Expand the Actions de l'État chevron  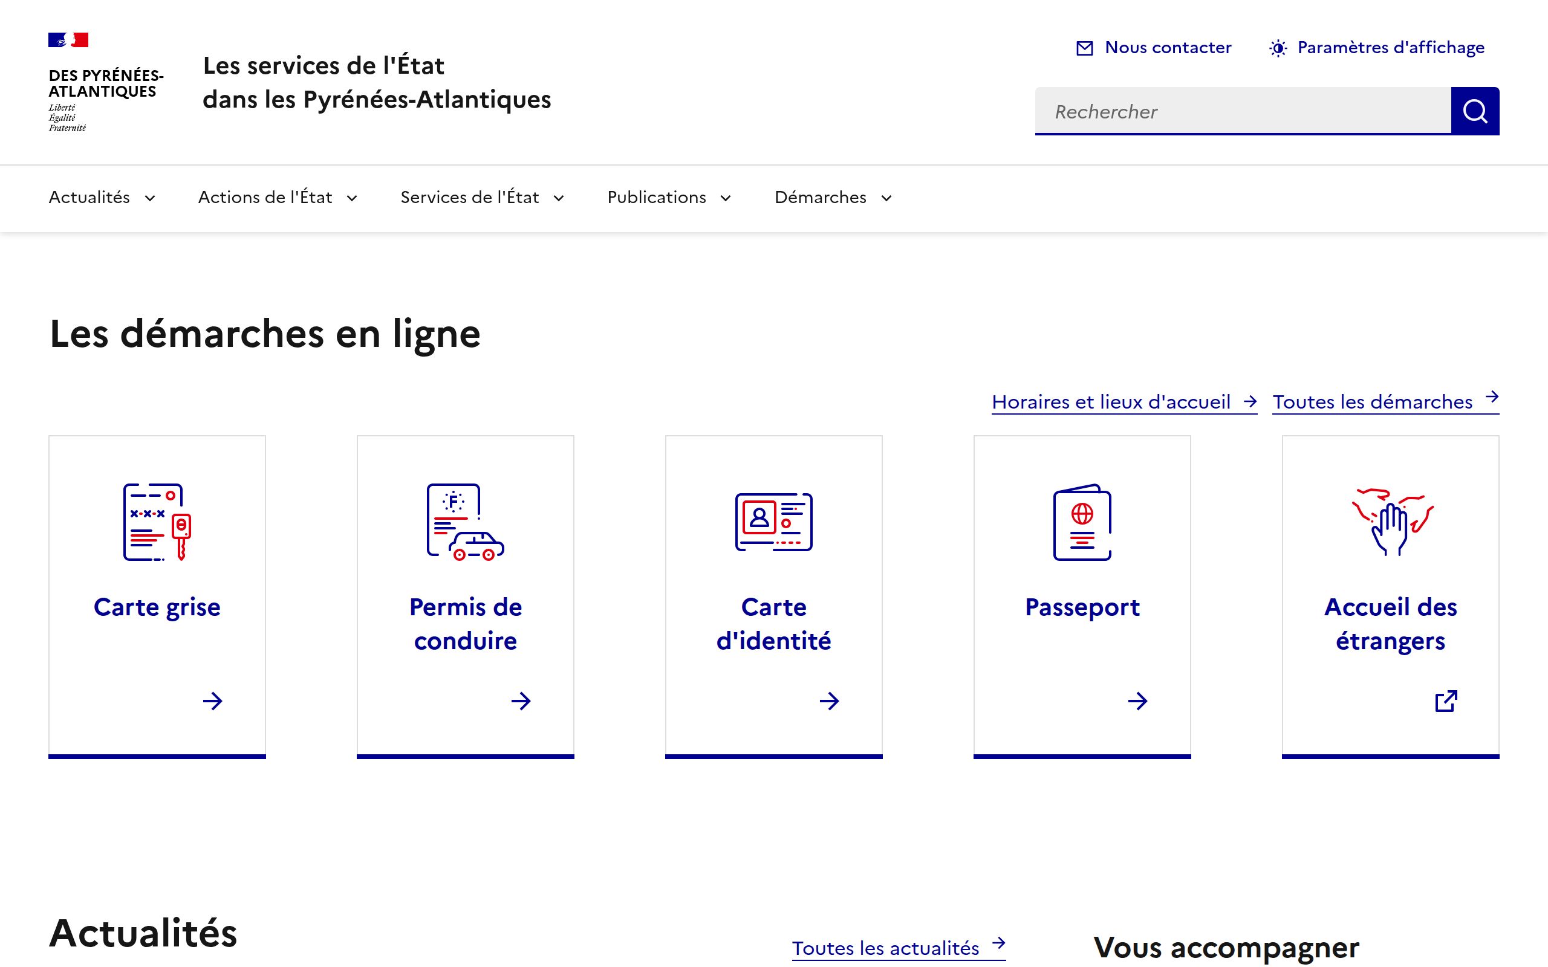tap(352, 198)
